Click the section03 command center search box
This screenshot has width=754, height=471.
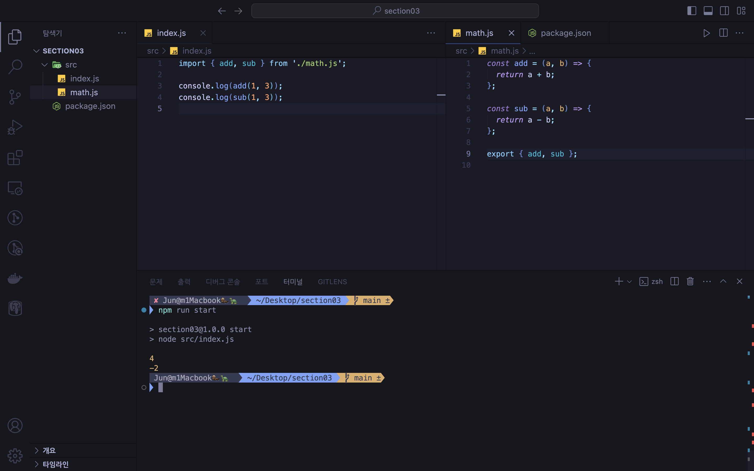[395, 11]
